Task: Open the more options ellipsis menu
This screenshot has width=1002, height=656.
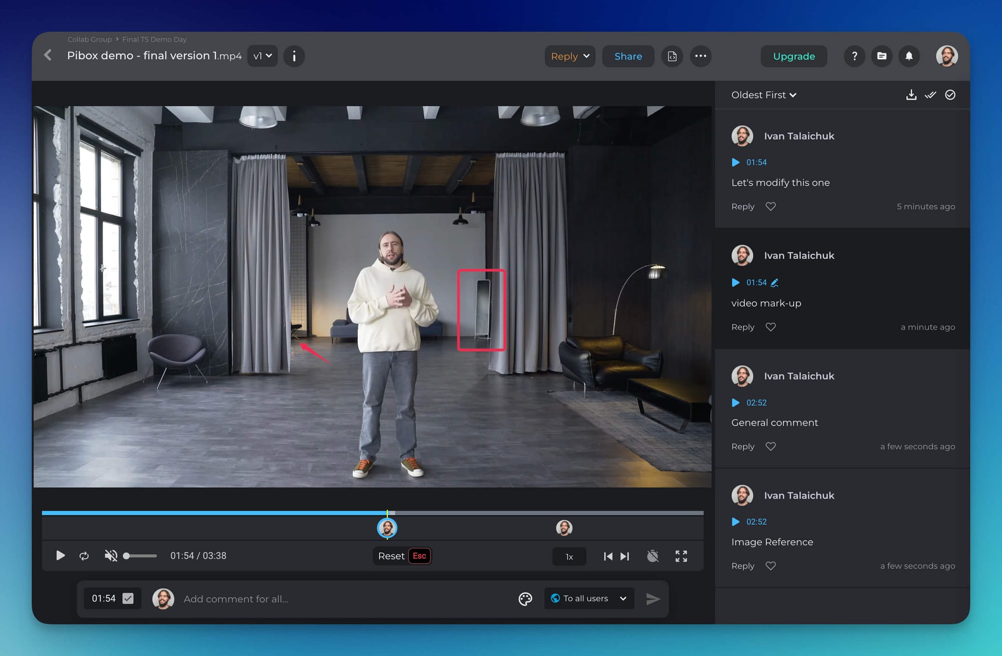Action: 701,56
